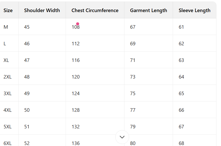This screenshot has width=221, height=146.
Task: Select the Chest Circumference column header
Action: pos(95,10)
